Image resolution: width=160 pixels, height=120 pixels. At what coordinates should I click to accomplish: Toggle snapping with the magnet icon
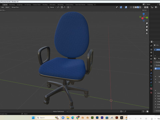coord(62,7)
